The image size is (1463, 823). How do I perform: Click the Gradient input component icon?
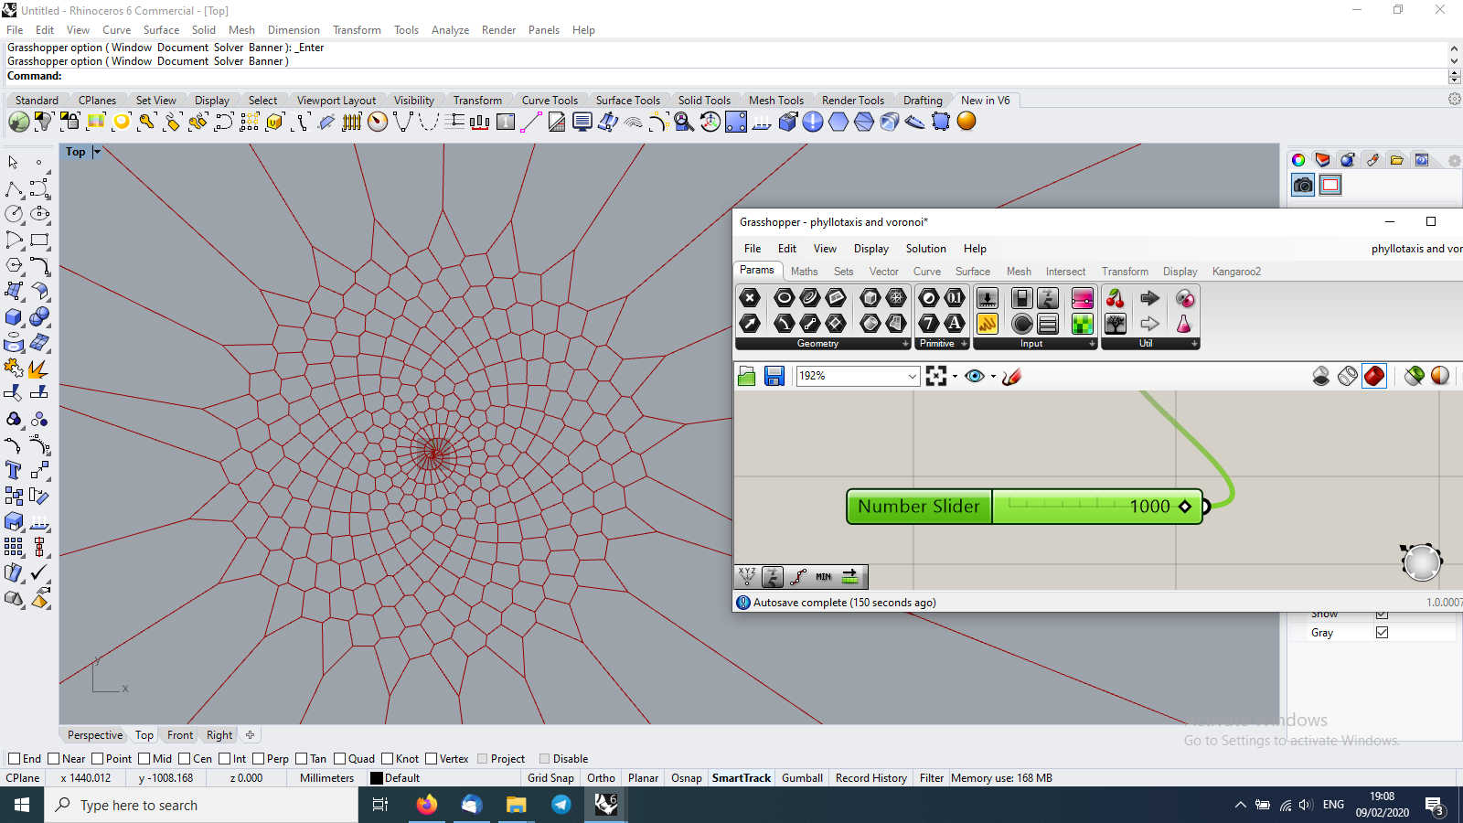pos(1082,297)
